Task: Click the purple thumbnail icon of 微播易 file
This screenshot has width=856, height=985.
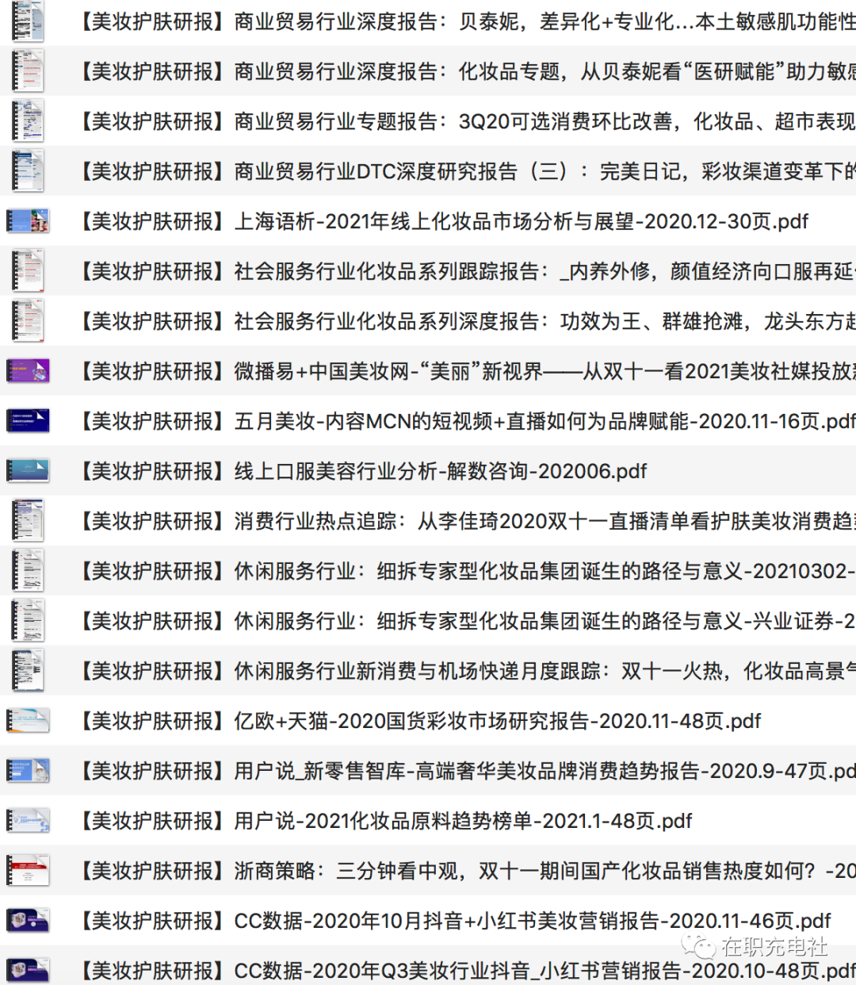Action: (28, 371)
